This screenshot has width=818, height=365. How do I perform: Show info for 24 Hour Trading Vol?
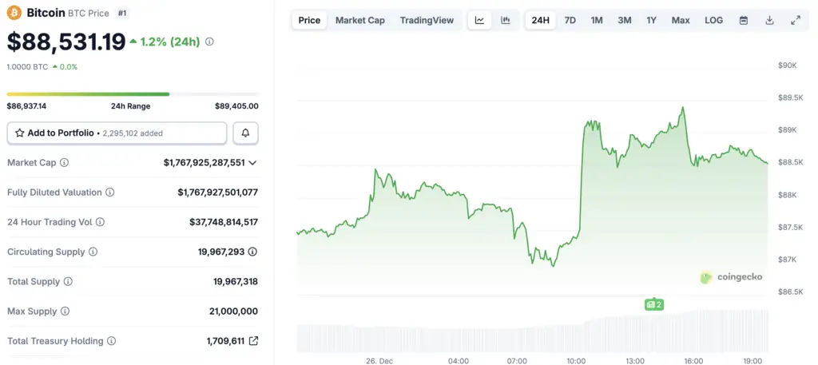click(x=100, y=222)
